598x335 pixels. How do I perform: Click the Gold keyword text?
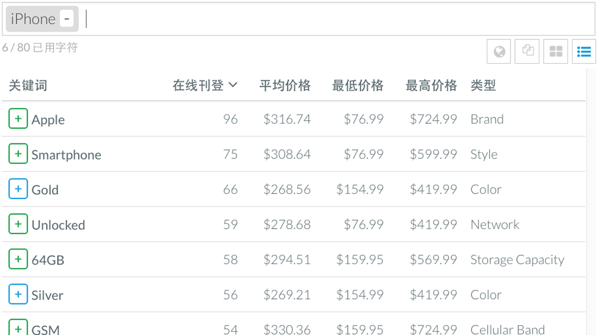45,190
